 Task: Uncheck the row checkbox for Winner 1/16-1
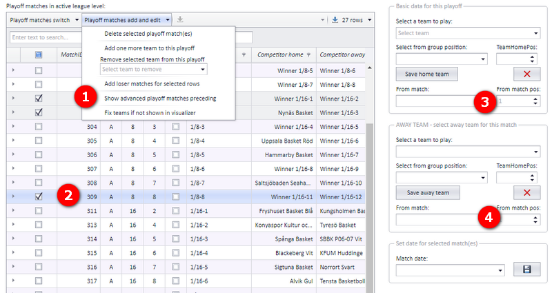[x=39, y=99]
